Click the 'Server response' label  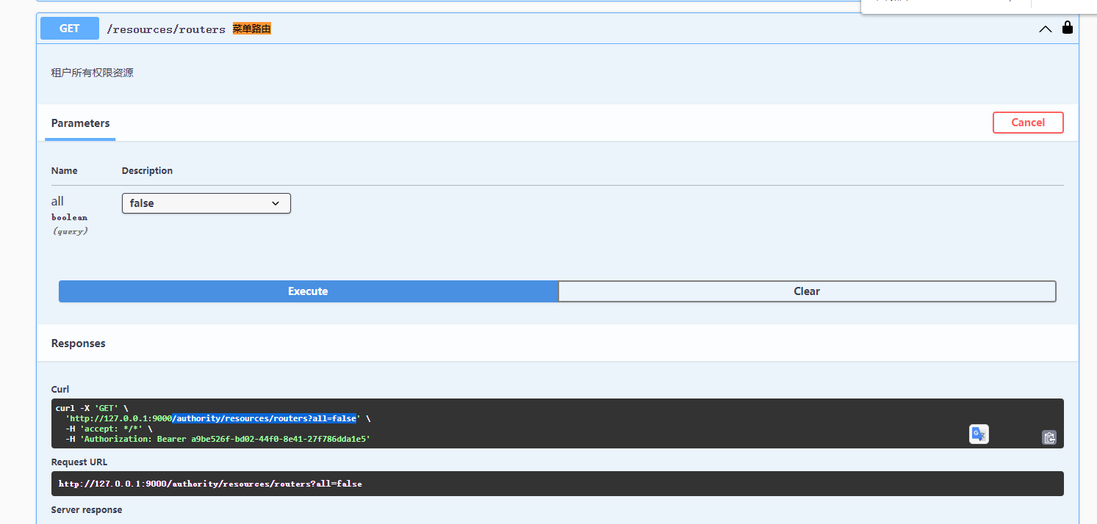tap(87, 510)
